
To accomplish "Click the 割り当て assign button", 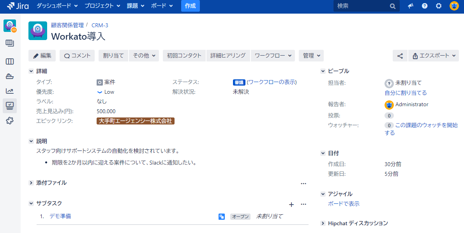I will pos(113,56).
